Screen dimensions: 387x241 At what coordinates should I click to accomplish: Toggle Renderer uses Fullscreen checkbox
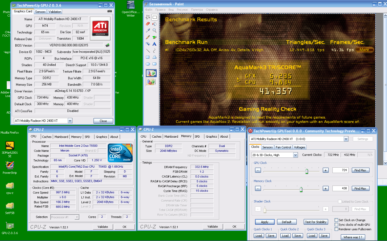coord(336,229)
